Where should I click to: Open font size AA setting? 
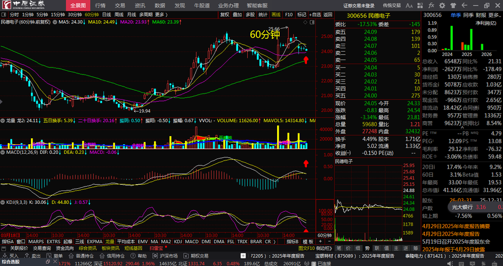[409, 6]
